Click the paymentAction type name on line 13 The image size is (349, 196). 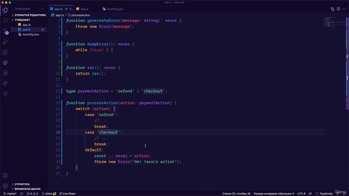(x=93, y=91)
